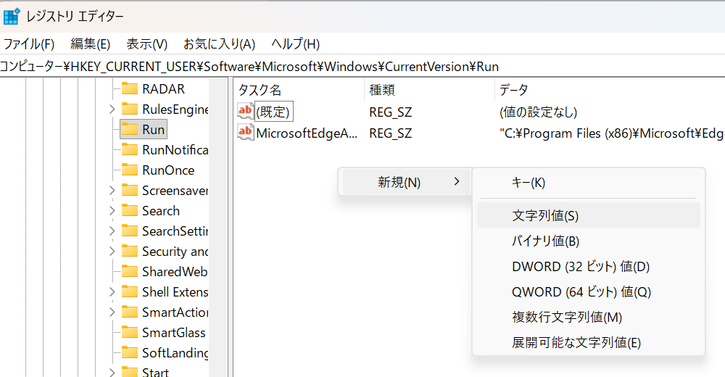725x377 pixels.
Task: Open the お気に入り(A) menu
Action: (219, 44)
